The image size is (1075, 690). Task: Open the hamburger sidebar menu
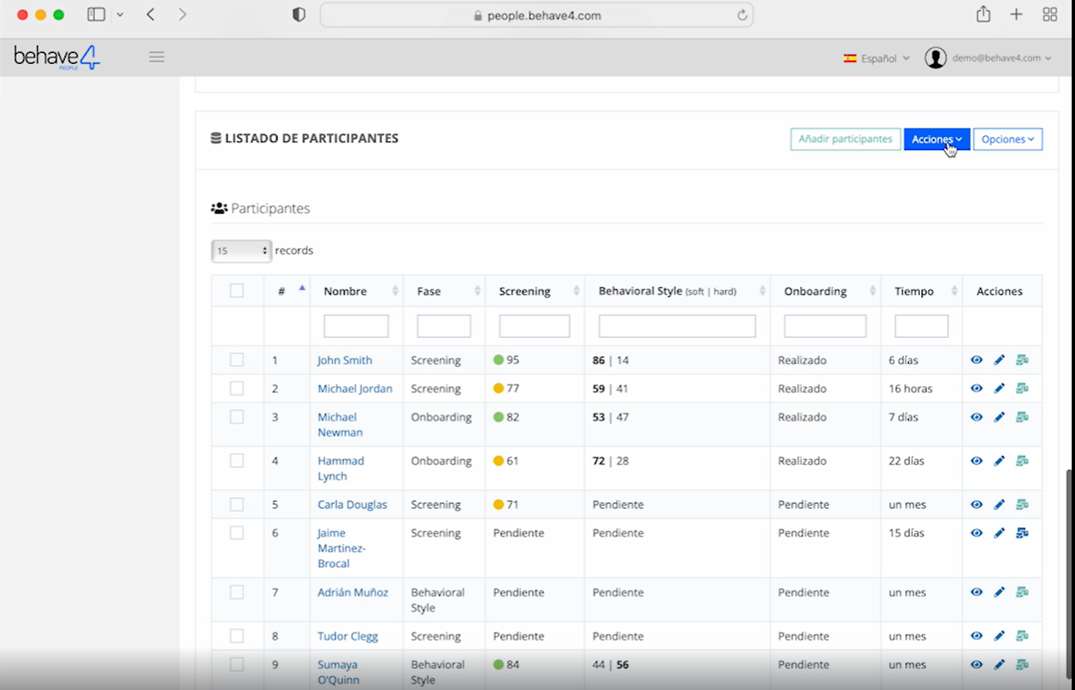pyautogui.click(x=157, y=57)
